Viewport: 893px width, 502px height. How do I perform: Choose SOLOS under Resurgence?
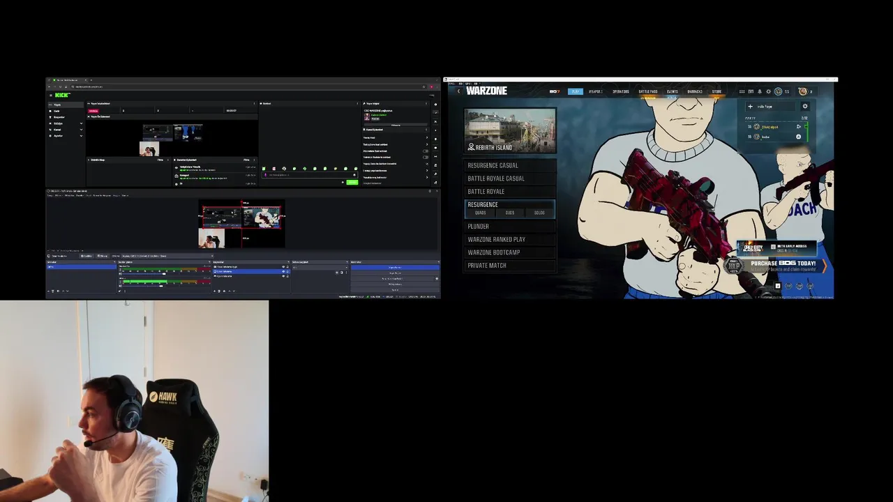pos(539,213)
